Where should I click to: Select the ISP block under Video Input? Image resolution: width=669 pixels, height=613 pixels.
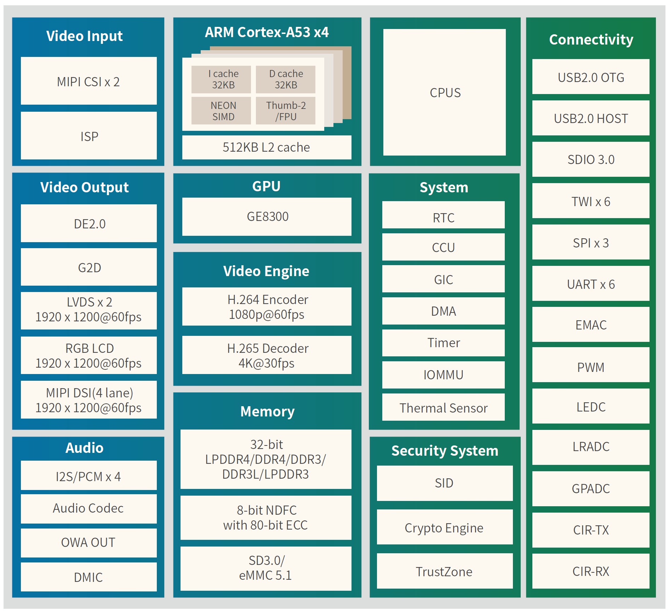coord(88,136)
